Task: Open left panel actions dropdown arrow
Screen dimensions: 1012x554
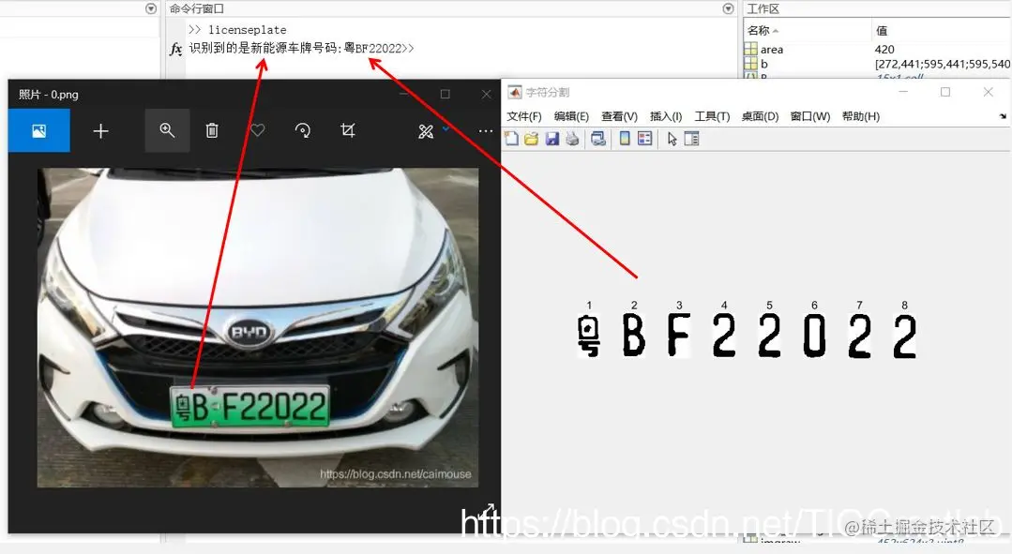Action: point(151,8)
